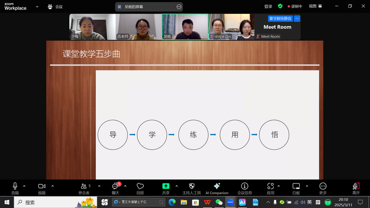Toggle the video camera button
Image resolution: width=370 pixels, height=208 pixels.
(x=42, y=186)
